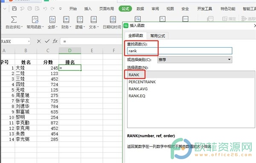Image resolution: width=256 pixels, height=163 pixels.
Task: Select column B header
Action: (26, 51)
